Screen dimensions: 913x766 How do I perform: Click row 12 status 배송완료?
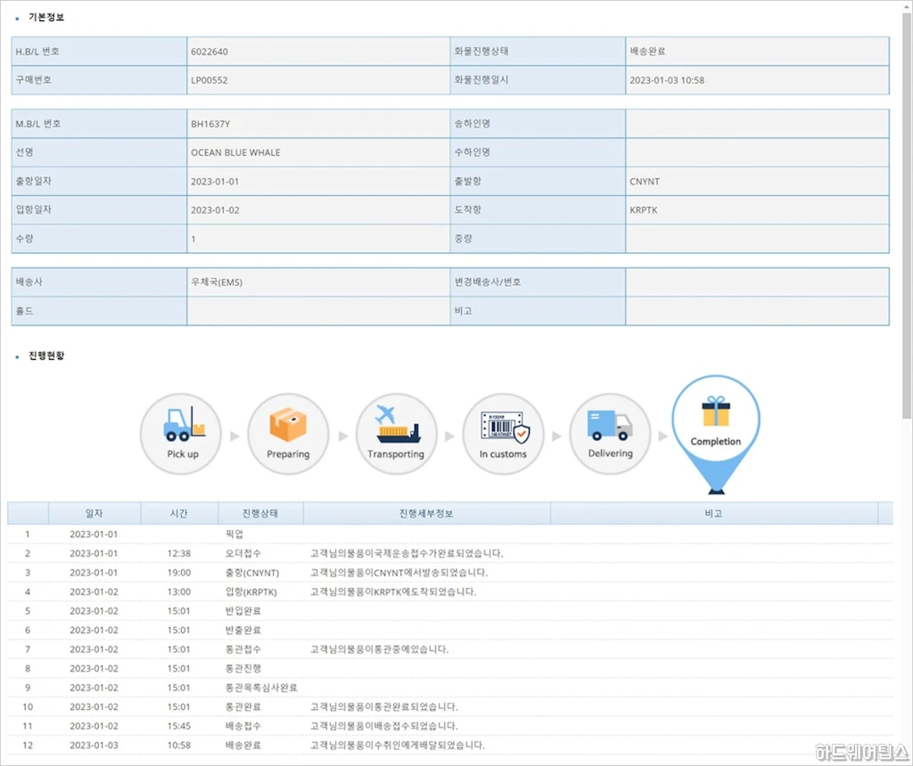(243, 745)
